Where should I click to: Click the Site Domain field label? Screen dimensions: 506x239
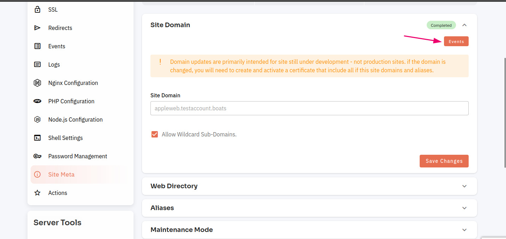coord(165,96)
